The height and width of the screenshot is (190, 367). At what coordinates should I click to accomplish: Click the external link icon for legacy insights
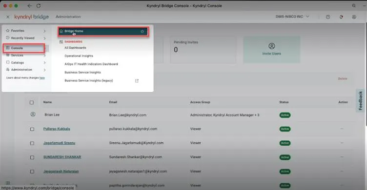pos(137,81)
